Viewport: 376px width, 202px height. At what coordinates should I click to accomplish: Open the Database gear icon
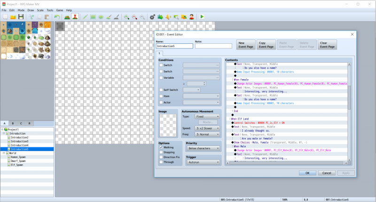[152, 17]
